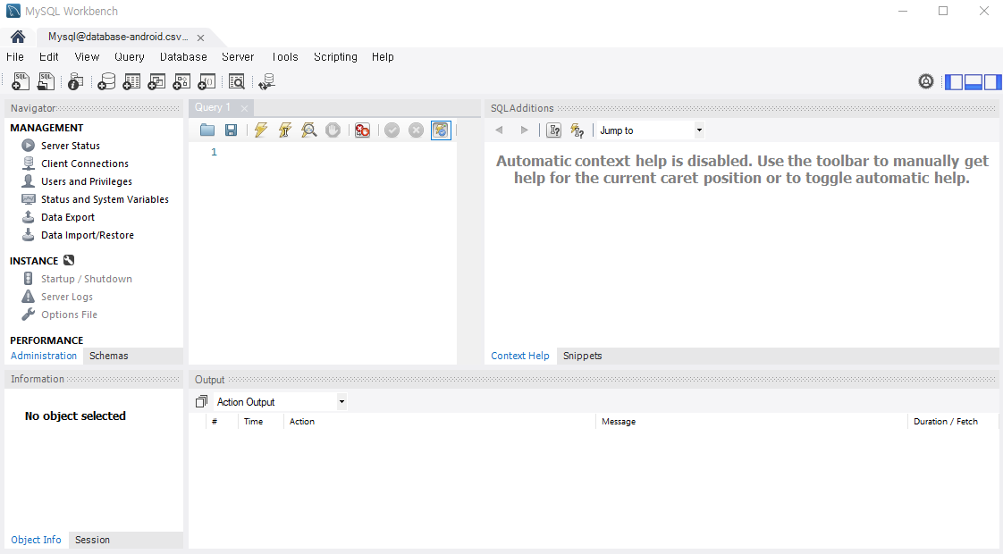Reconnect to DBMS toolbar icon
1003x554 pixels.
pos(266,81)
